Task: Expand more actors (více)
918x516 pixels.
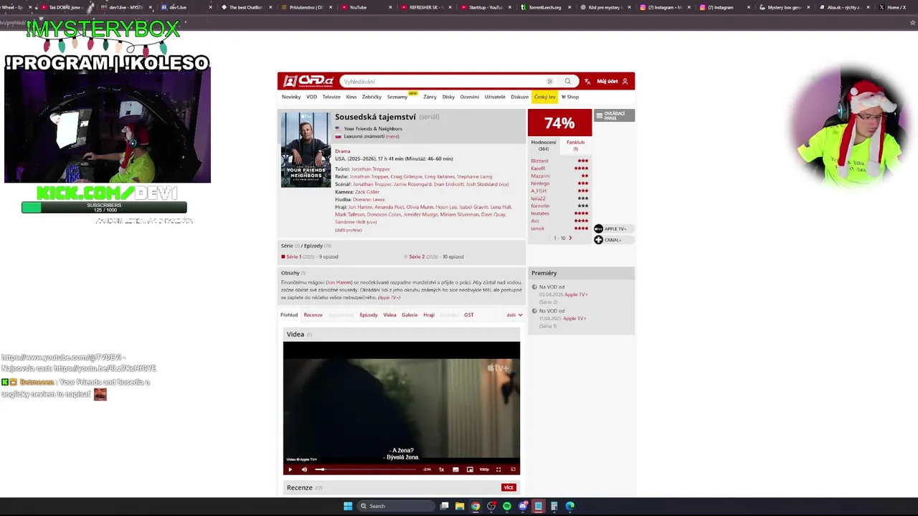Action: (x=372, y=222)
